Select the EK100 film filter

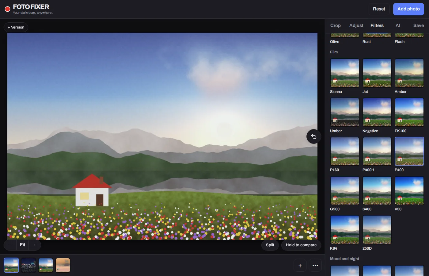pos(409,112)
